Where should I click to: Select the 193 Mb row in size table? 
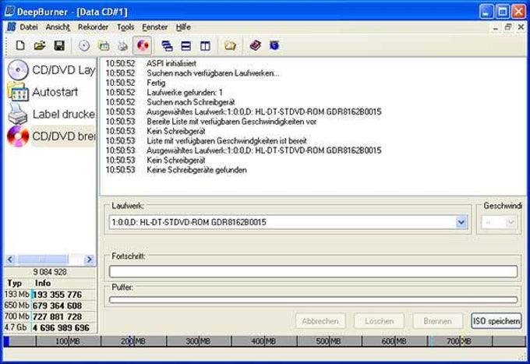(51, 295)
